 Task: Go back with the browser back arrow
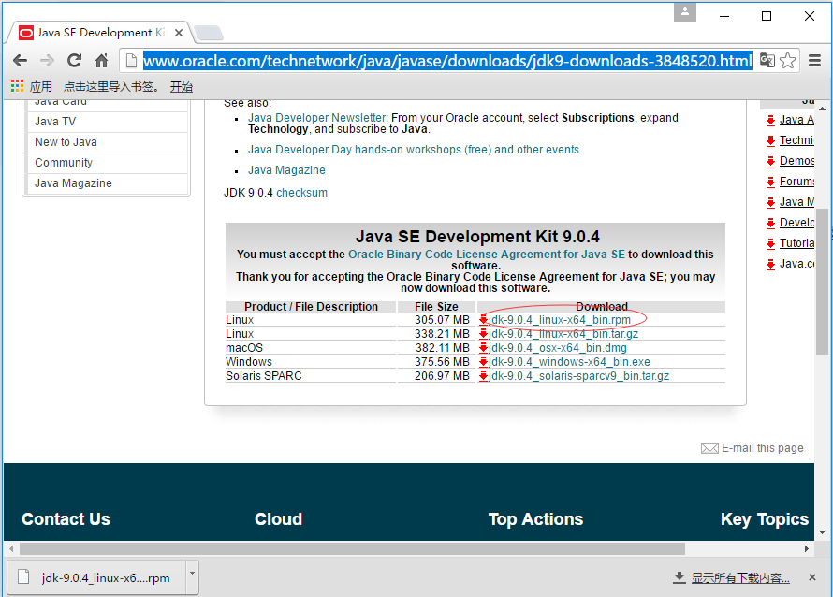[21, 61]
